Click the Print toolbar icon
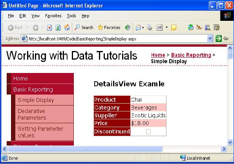This screenshot has height=164, width=234. 149,27
